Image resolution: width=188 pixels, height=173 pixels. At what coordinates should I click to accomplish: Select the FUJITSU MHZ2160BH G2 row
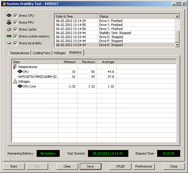(39, 76)
